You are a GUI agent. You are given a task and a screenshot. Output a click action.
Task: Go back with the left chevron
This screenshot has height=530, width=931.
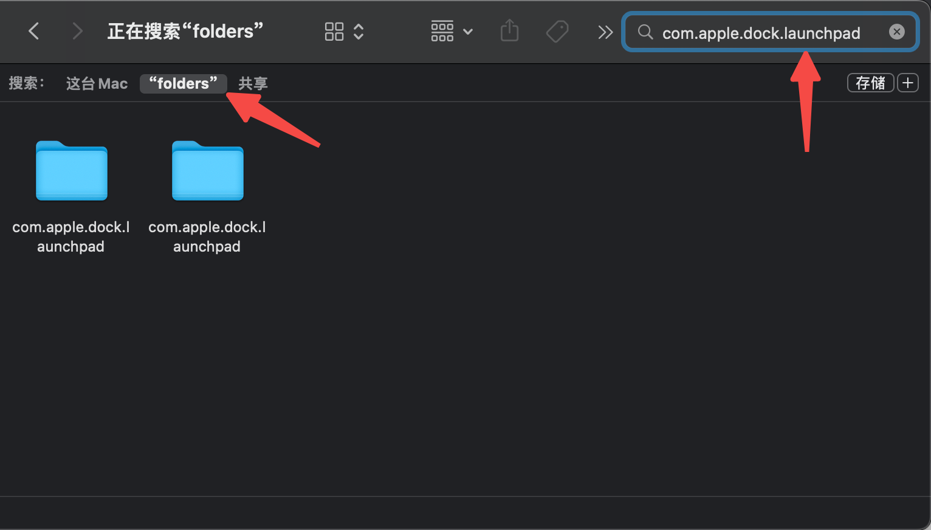34,31
